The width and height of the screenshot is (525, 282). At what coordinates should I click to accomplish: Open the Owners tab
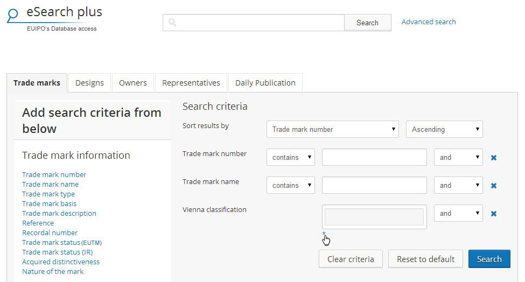(x=133, y=83)
